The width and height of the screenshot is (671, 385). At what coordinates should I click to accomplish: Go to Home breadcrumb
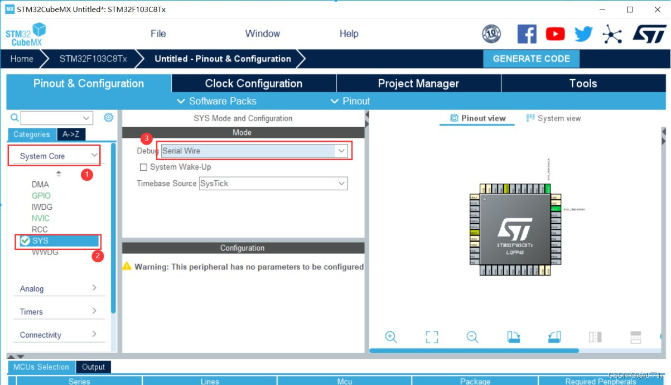click(22, 59)
